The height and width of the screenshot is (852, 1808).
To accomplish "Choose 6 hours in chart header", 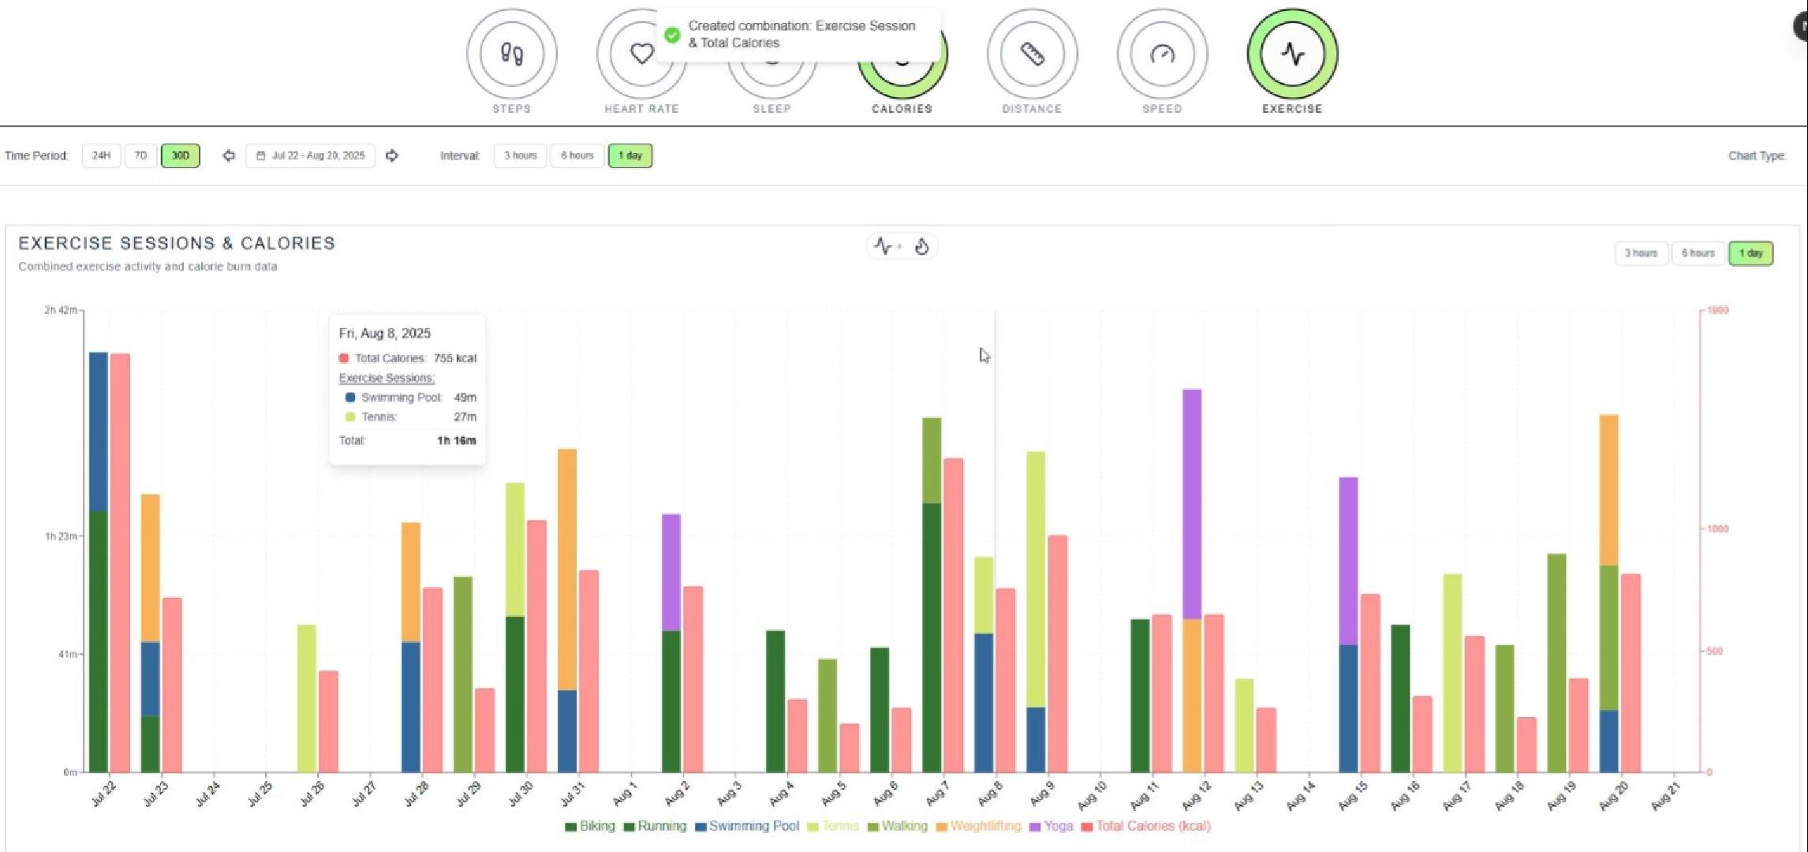I will point(1698,253).
